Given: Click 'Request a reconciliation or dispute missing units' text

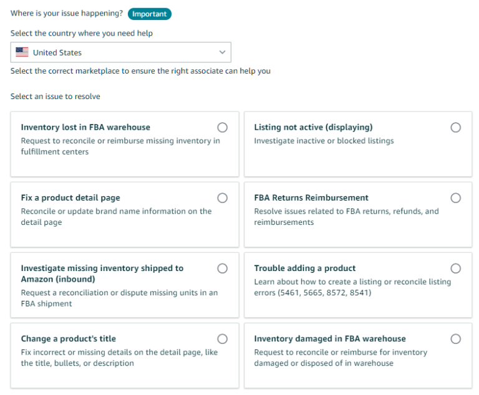Looking at the screenshot, I should [119, 298].
